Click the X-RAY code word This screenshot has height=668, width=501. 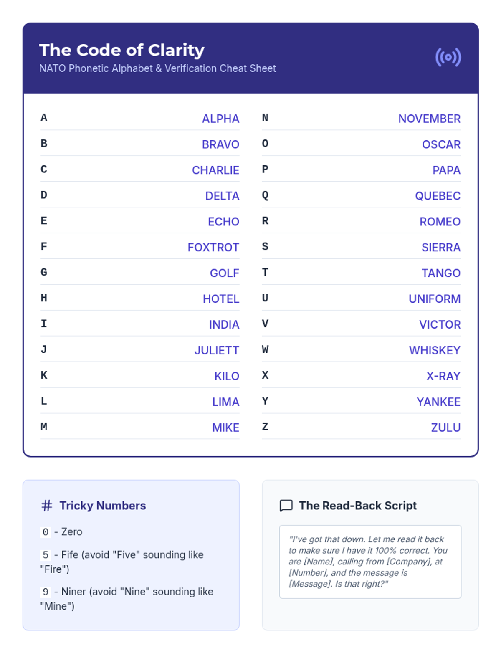[443, 376]
